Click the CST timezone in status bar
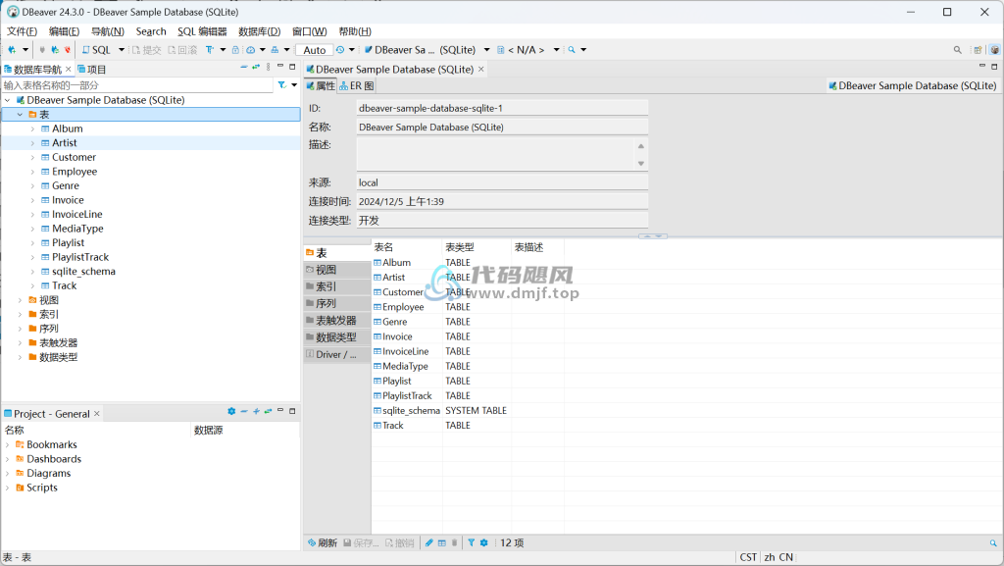This screenshot has height=566, width=1004. (748, 557)
